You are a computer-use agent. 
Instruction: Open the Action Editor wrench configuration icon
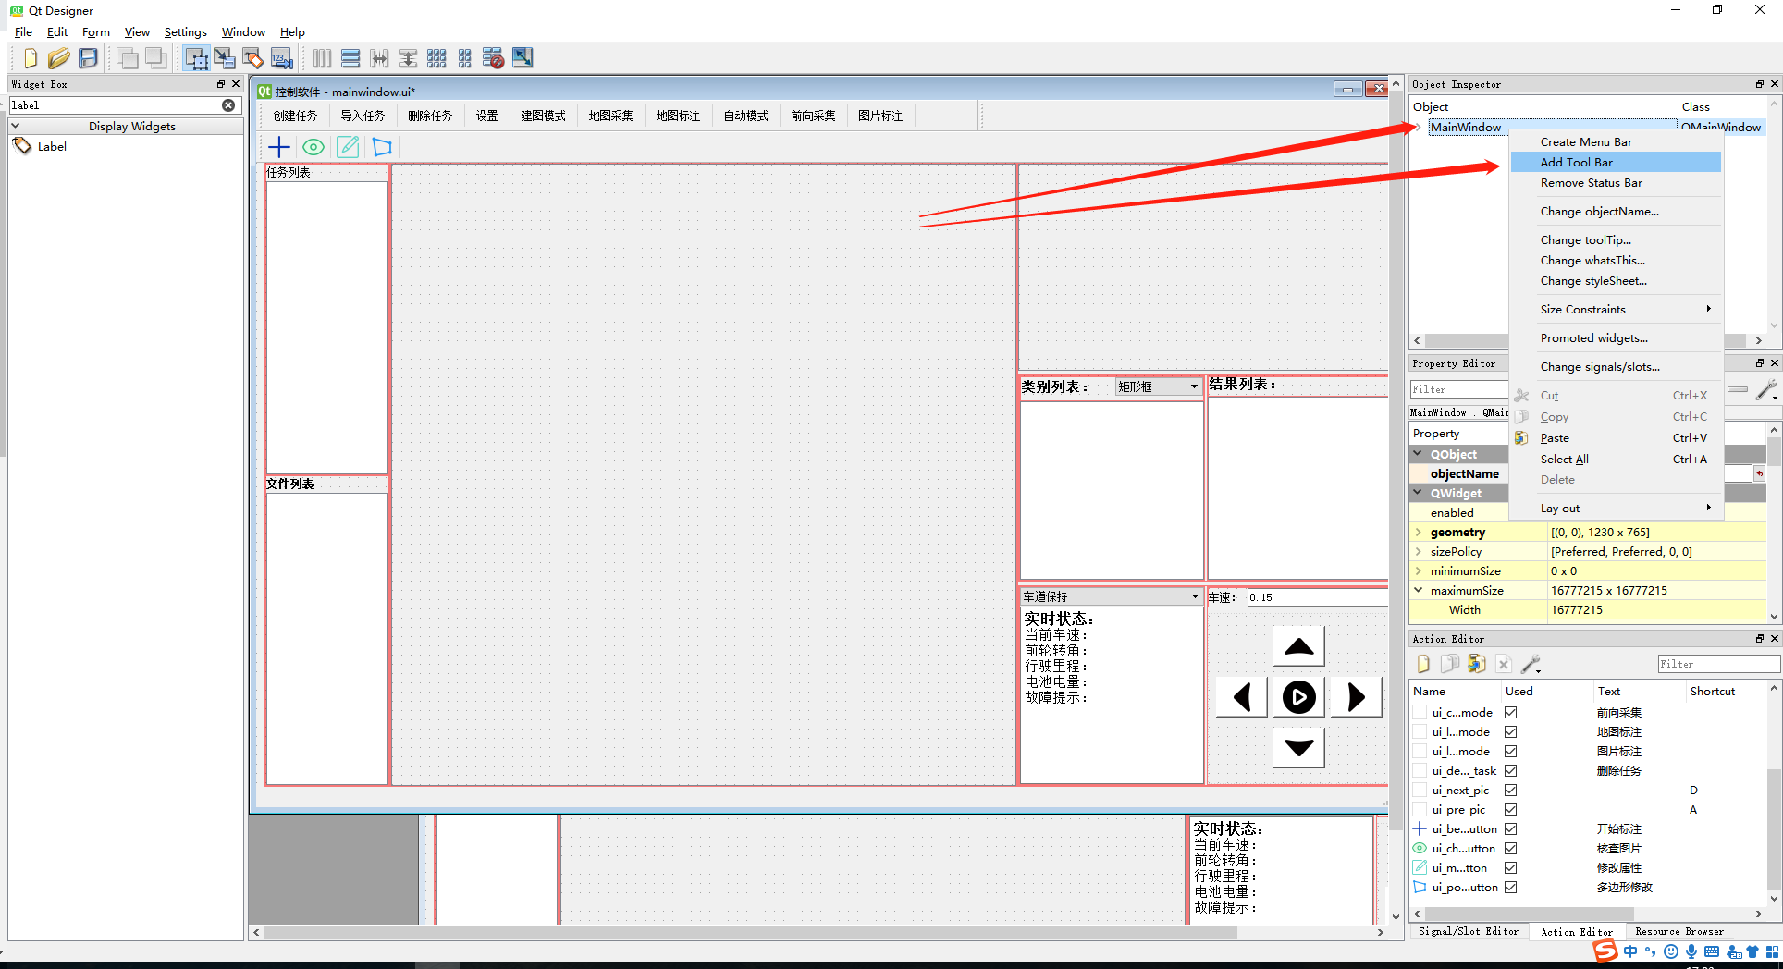pos(1531,663)
